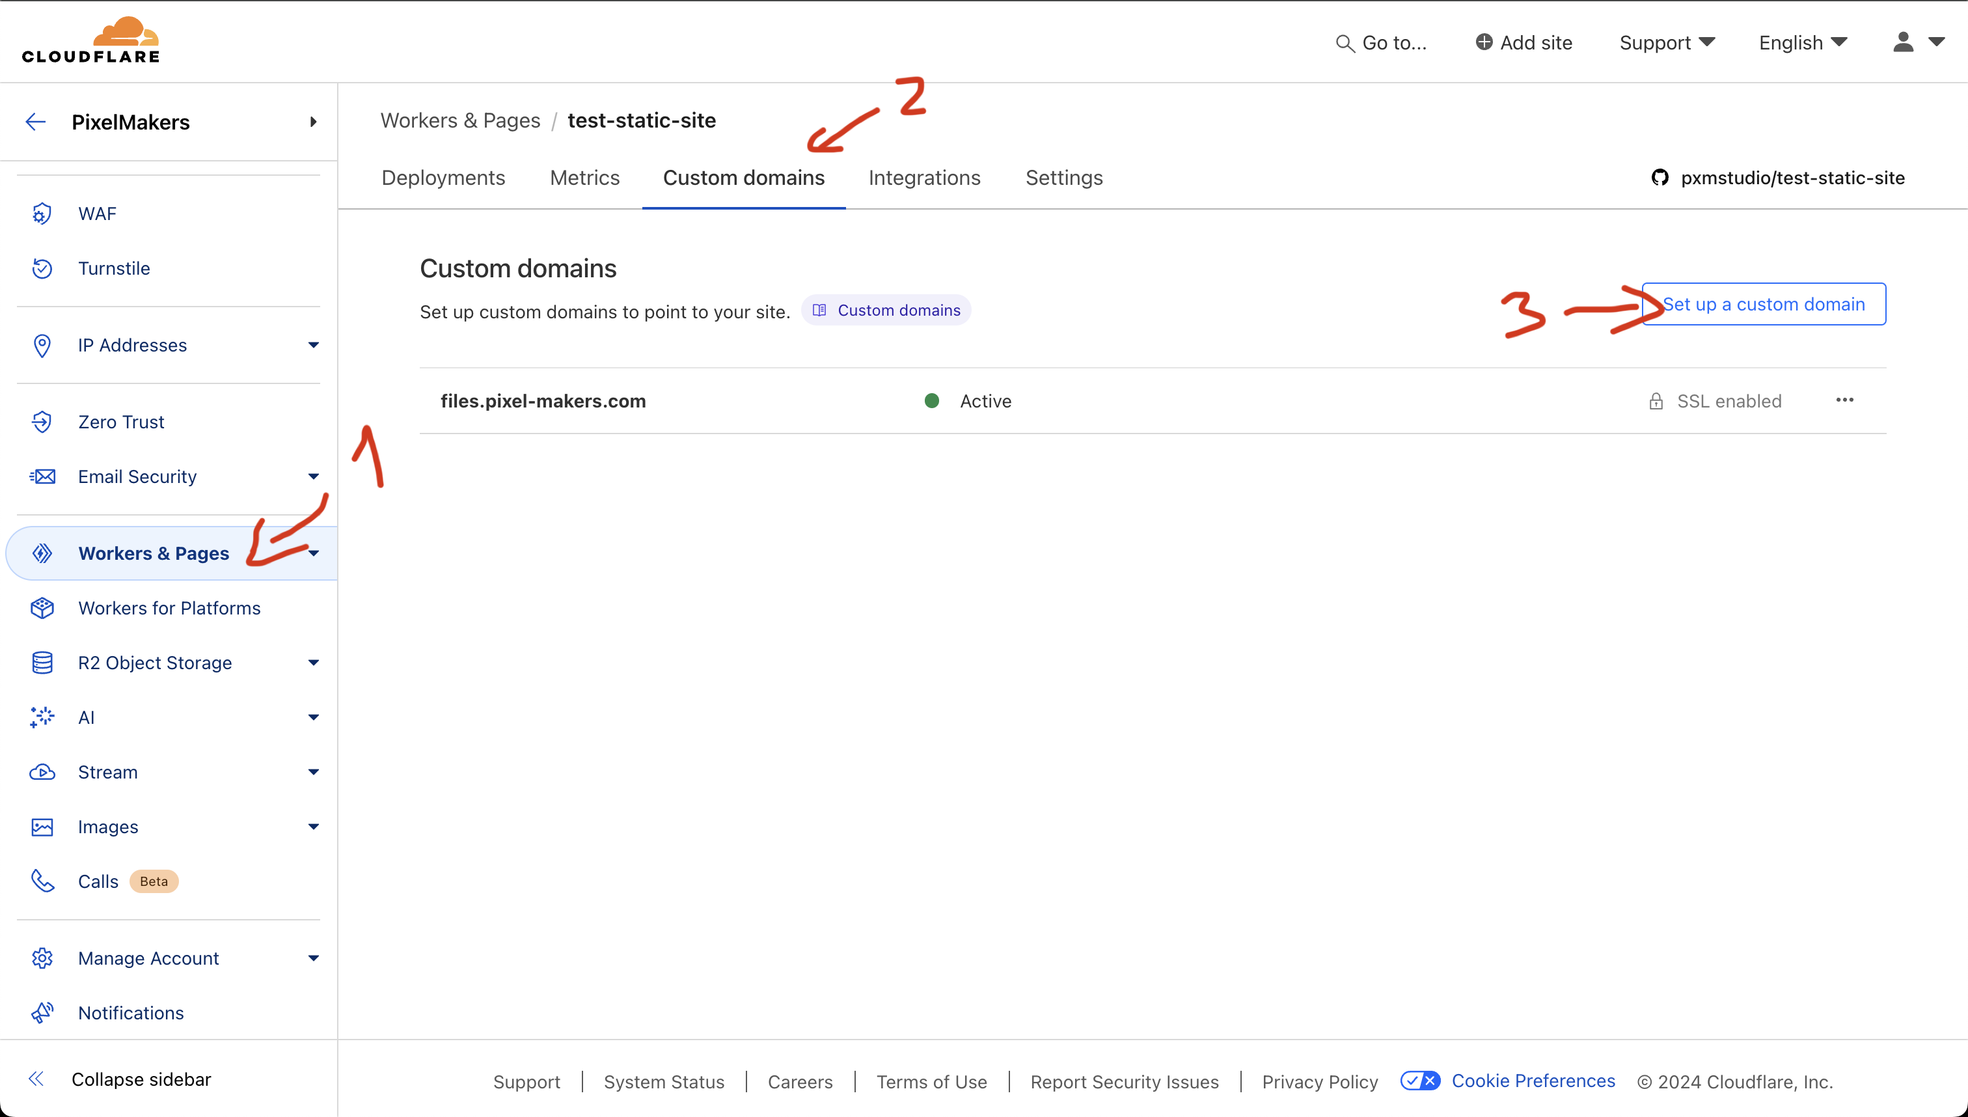Open the Settings tab

coord(1064,178)
